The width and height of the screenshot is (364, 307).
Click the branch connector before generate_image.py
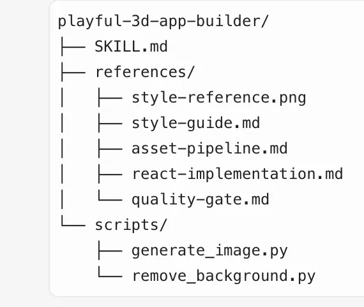[110, 250]
